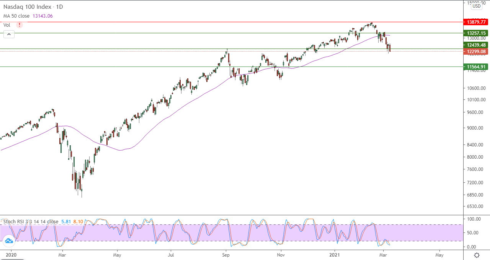
Task: Click the TradingView cloud logo icon
Action: (8, 240)
